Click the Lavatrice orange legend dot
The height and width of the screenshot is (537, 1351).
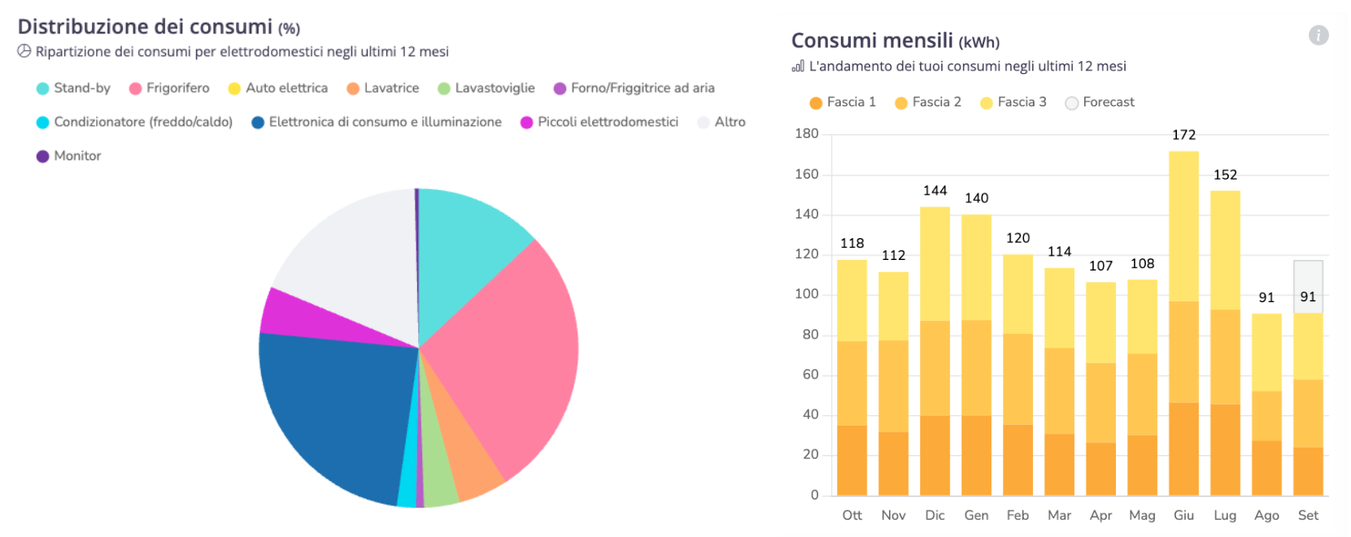pyautogui.click(x=353, y=89)
